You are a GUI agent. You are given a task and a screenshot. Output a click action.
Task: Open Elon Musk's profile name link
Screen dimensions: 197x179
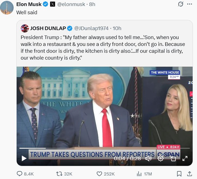click(29, 4)
